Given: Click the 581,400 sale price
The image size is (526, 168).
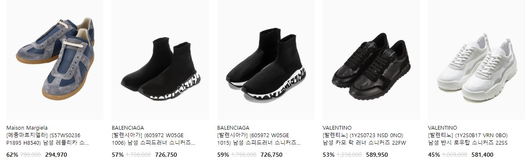Looking at the screenshot, I should point(482,155).
